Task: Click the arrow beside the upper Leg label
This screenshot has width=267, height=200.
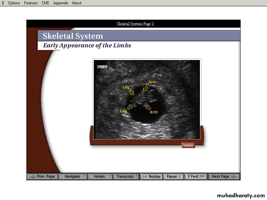Action: point(131,92)
